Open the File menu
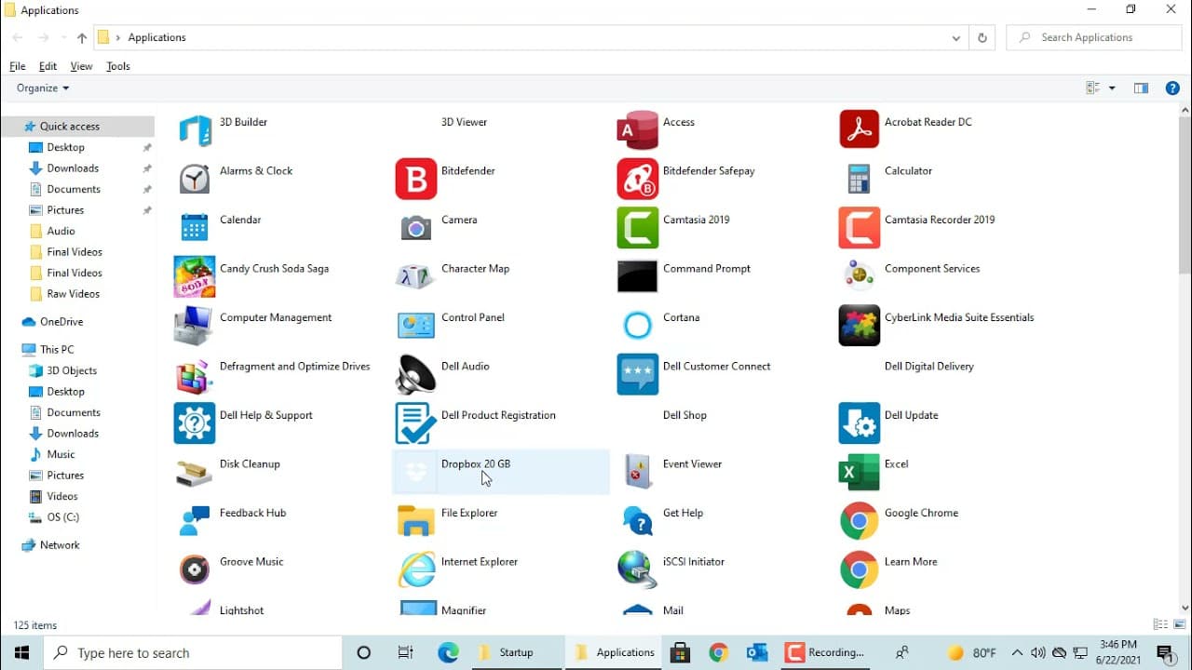1192x670 pixels. 18,66
